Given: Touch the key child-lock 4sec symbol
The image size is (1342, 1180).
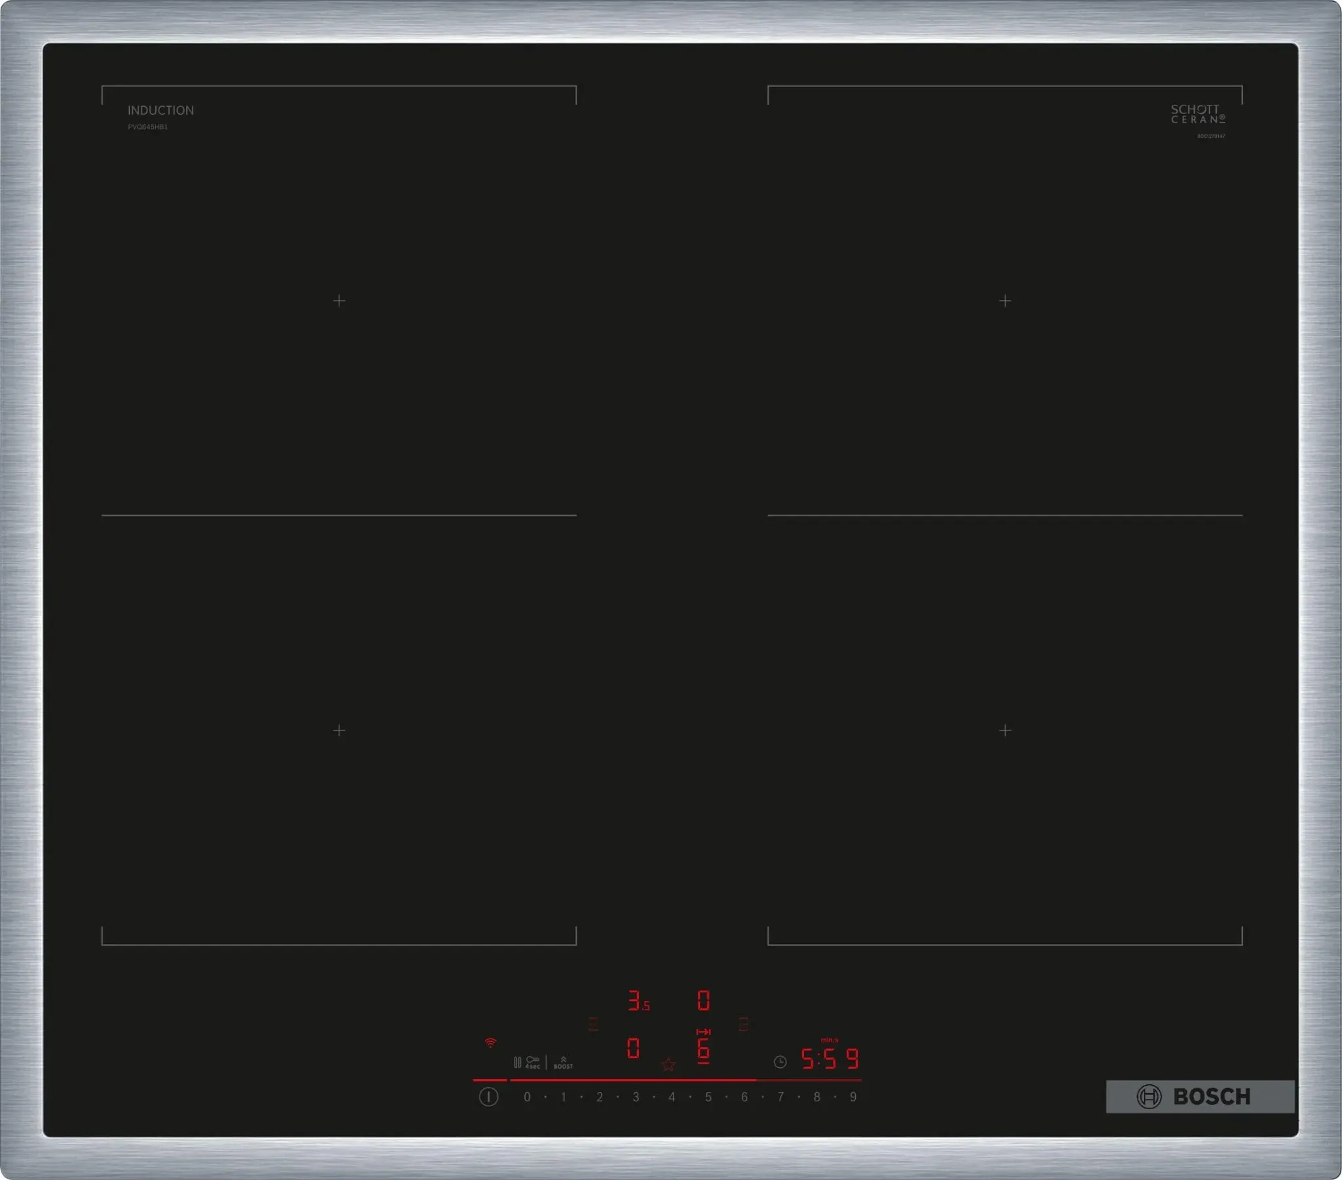Looking at the screenshot, I should [533, 1062].
